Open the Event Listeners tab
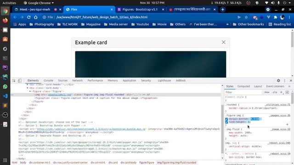The height and width of the screenshot is (165, 294). click(275, 86)
